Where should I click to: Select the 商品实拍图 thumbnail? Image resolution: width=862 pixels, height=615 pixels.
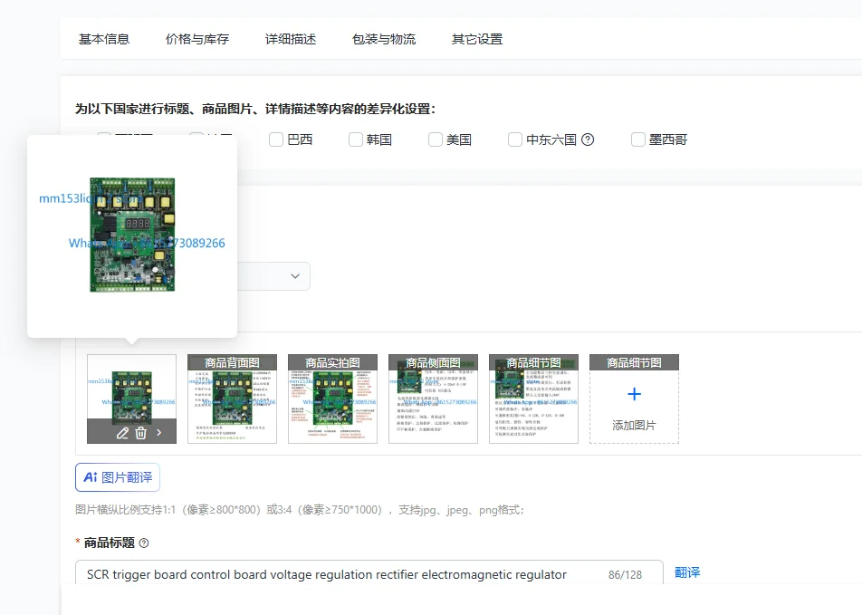tap(332, 399)
